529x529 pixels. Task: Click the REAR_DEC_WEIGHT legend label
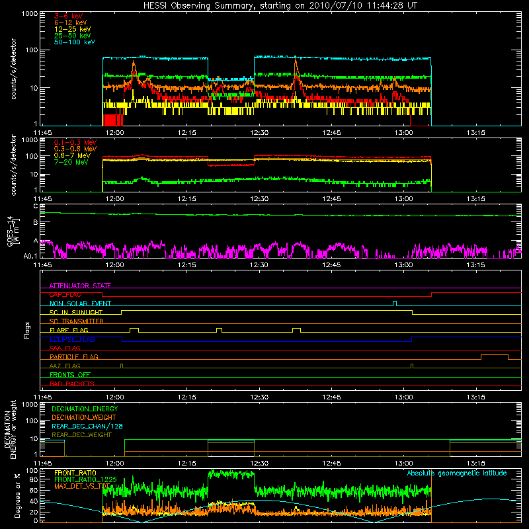click(81, 435)
